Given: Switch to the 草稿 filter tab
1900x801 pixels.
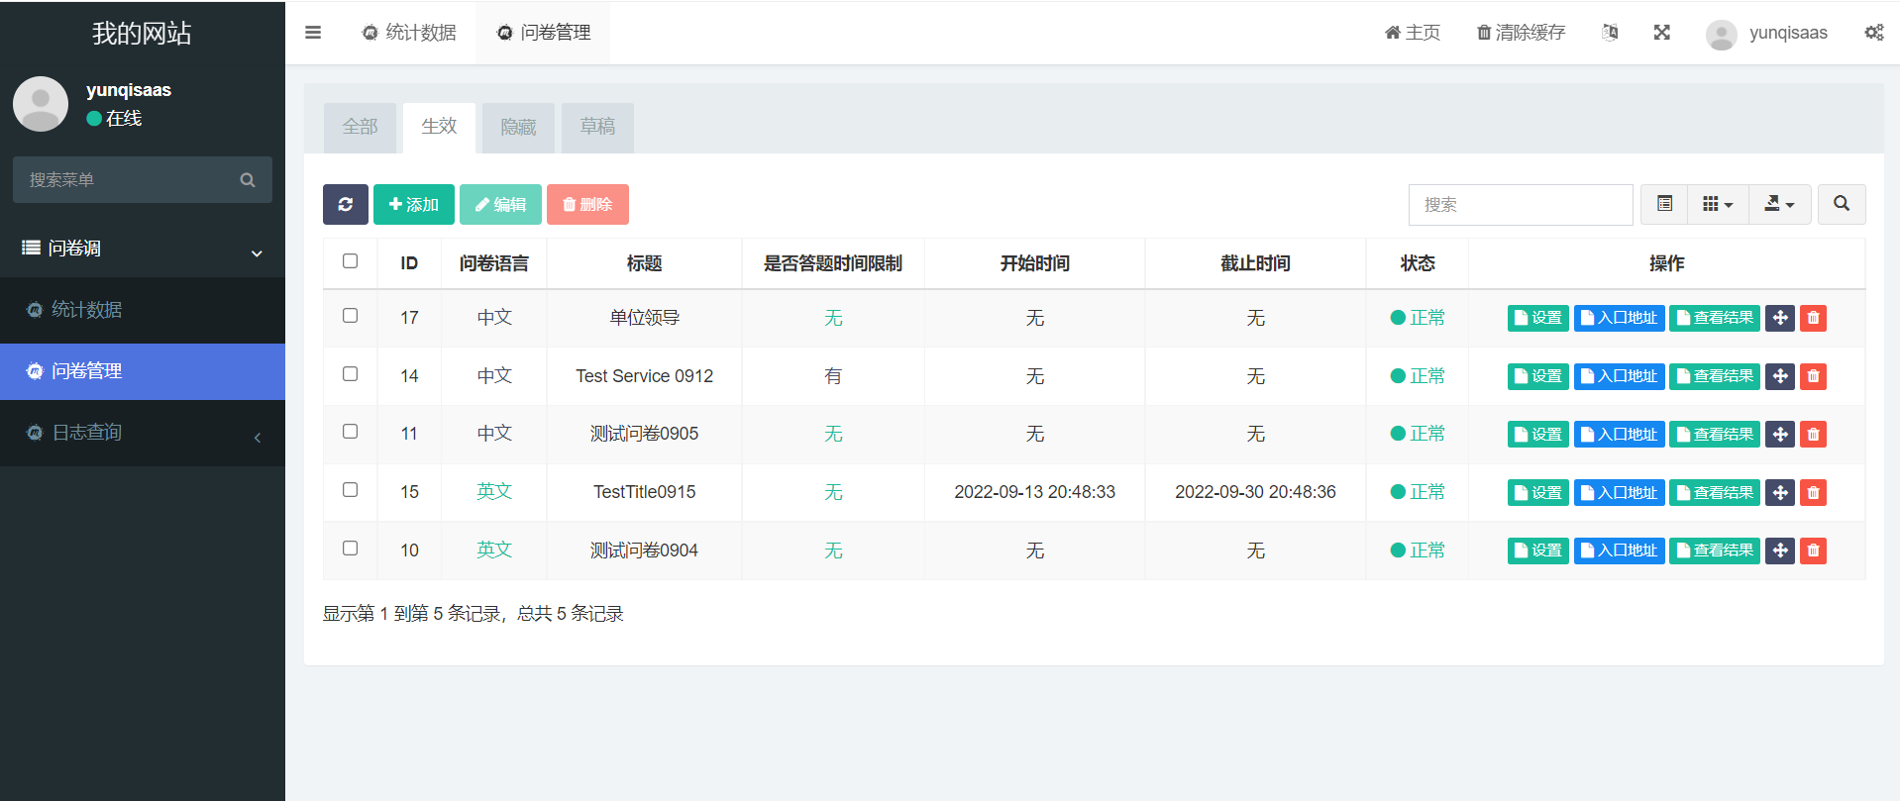Looking at the screenshot, I should [597, 128].
